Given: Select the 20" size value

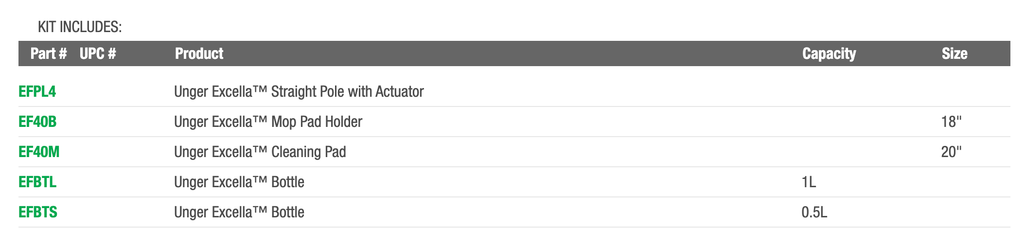Looking at the screenshot, I should pyautogui.click(x=951, y=152).
